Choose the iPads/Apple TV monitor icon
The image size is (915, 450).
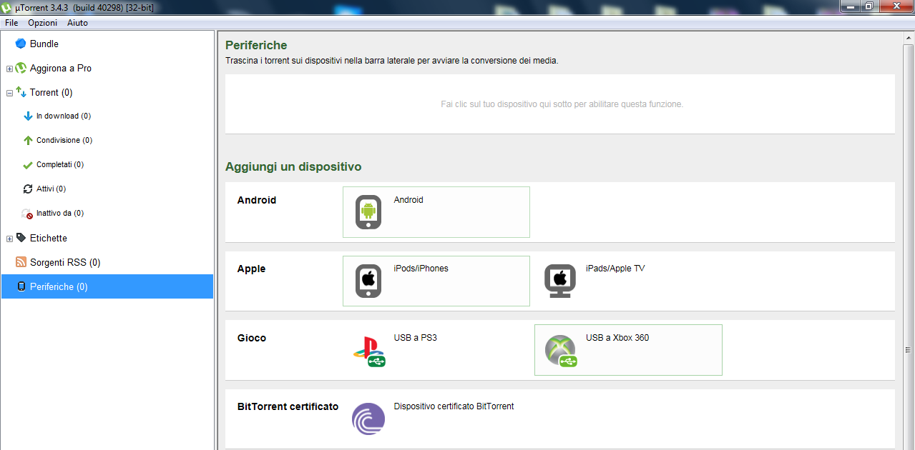coord(560,281)
